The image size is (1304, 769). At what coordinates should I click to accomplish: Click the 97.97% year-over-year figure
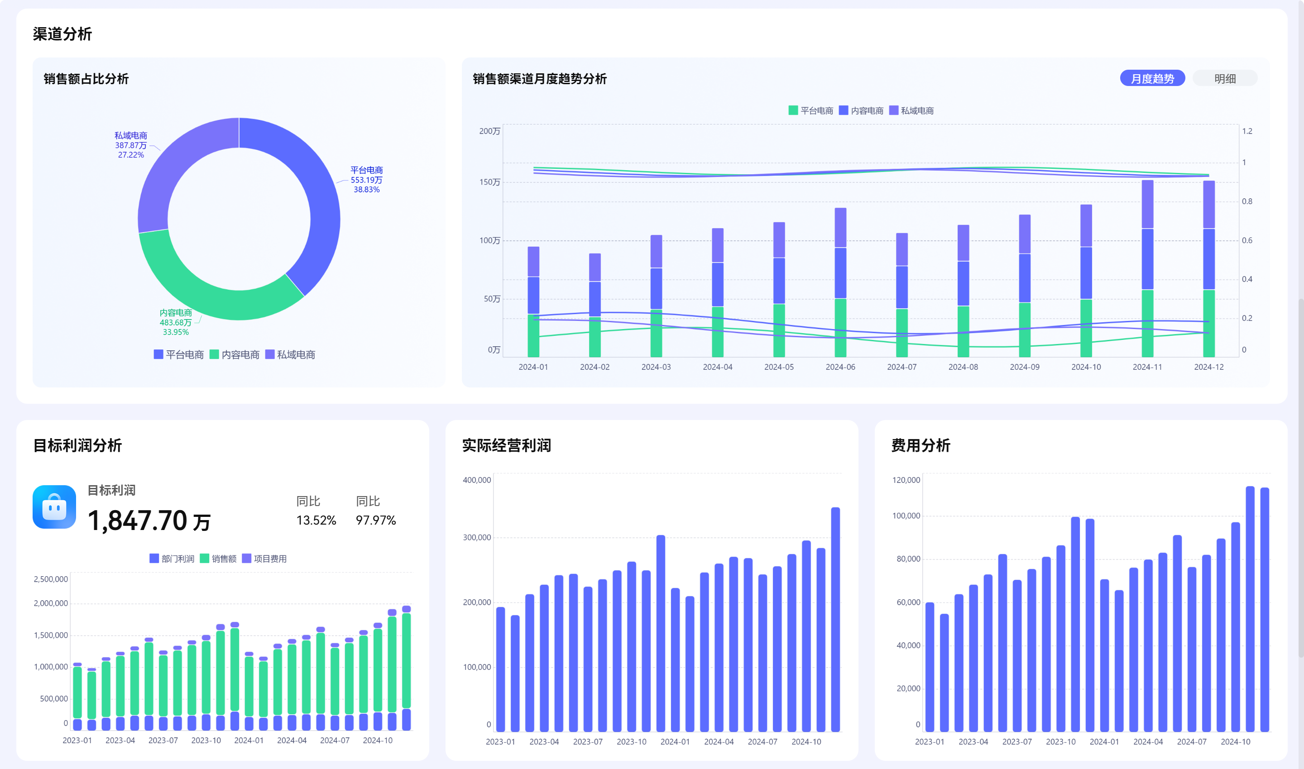coord(376,520)
